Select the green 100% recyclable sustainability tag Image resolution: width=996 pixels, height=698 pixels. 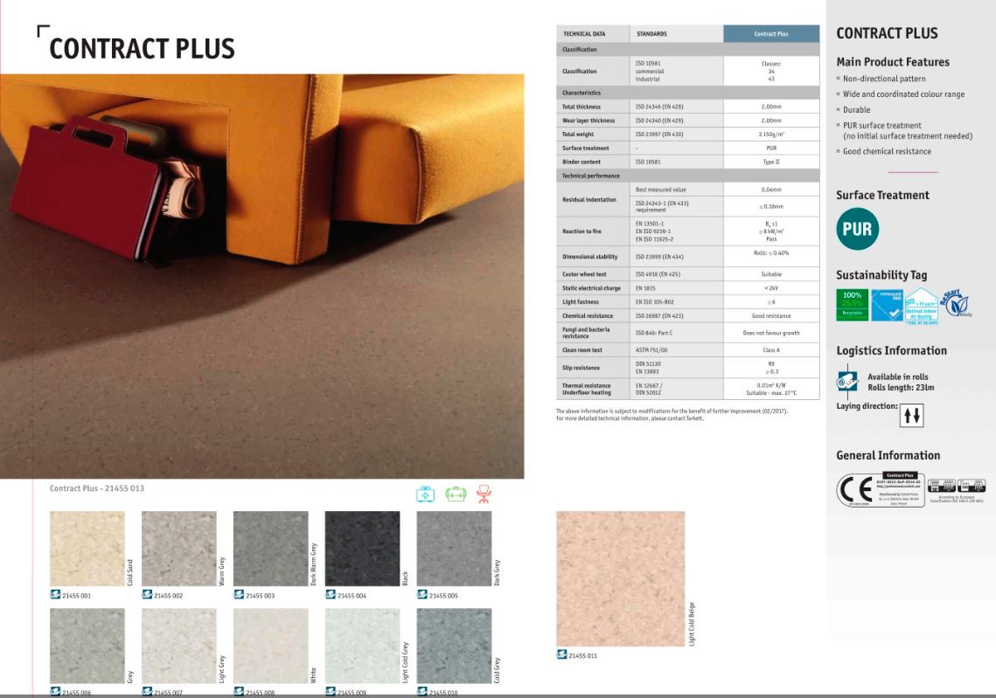[852, 305]
